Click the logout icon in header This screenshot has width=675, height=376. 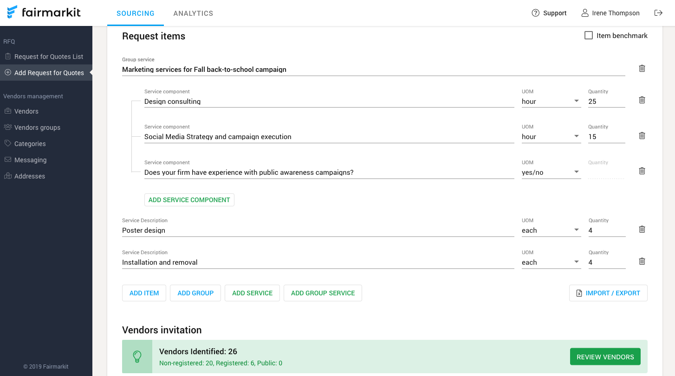click(658, 13)
